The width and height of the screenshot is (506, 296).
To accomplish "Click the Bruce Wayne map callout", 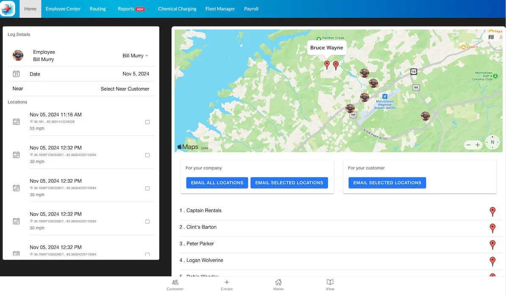I will pos(326,47).
